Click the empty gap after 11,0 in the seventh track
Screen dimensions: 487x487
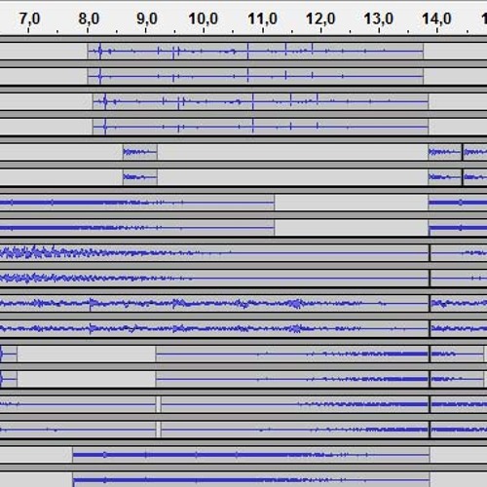[352, 203]
